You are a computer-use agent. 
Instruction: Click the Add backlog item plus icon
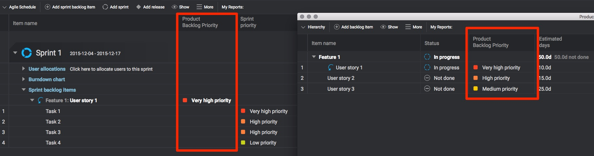click(337, 27)
